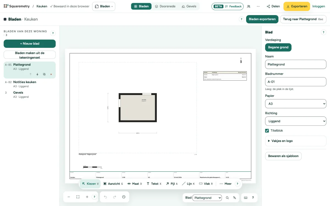Image resolution: width=330 pixels, height=206 pixels.
Task: Duplicate the Plattegrond sheet
Action: coord(44,74)
